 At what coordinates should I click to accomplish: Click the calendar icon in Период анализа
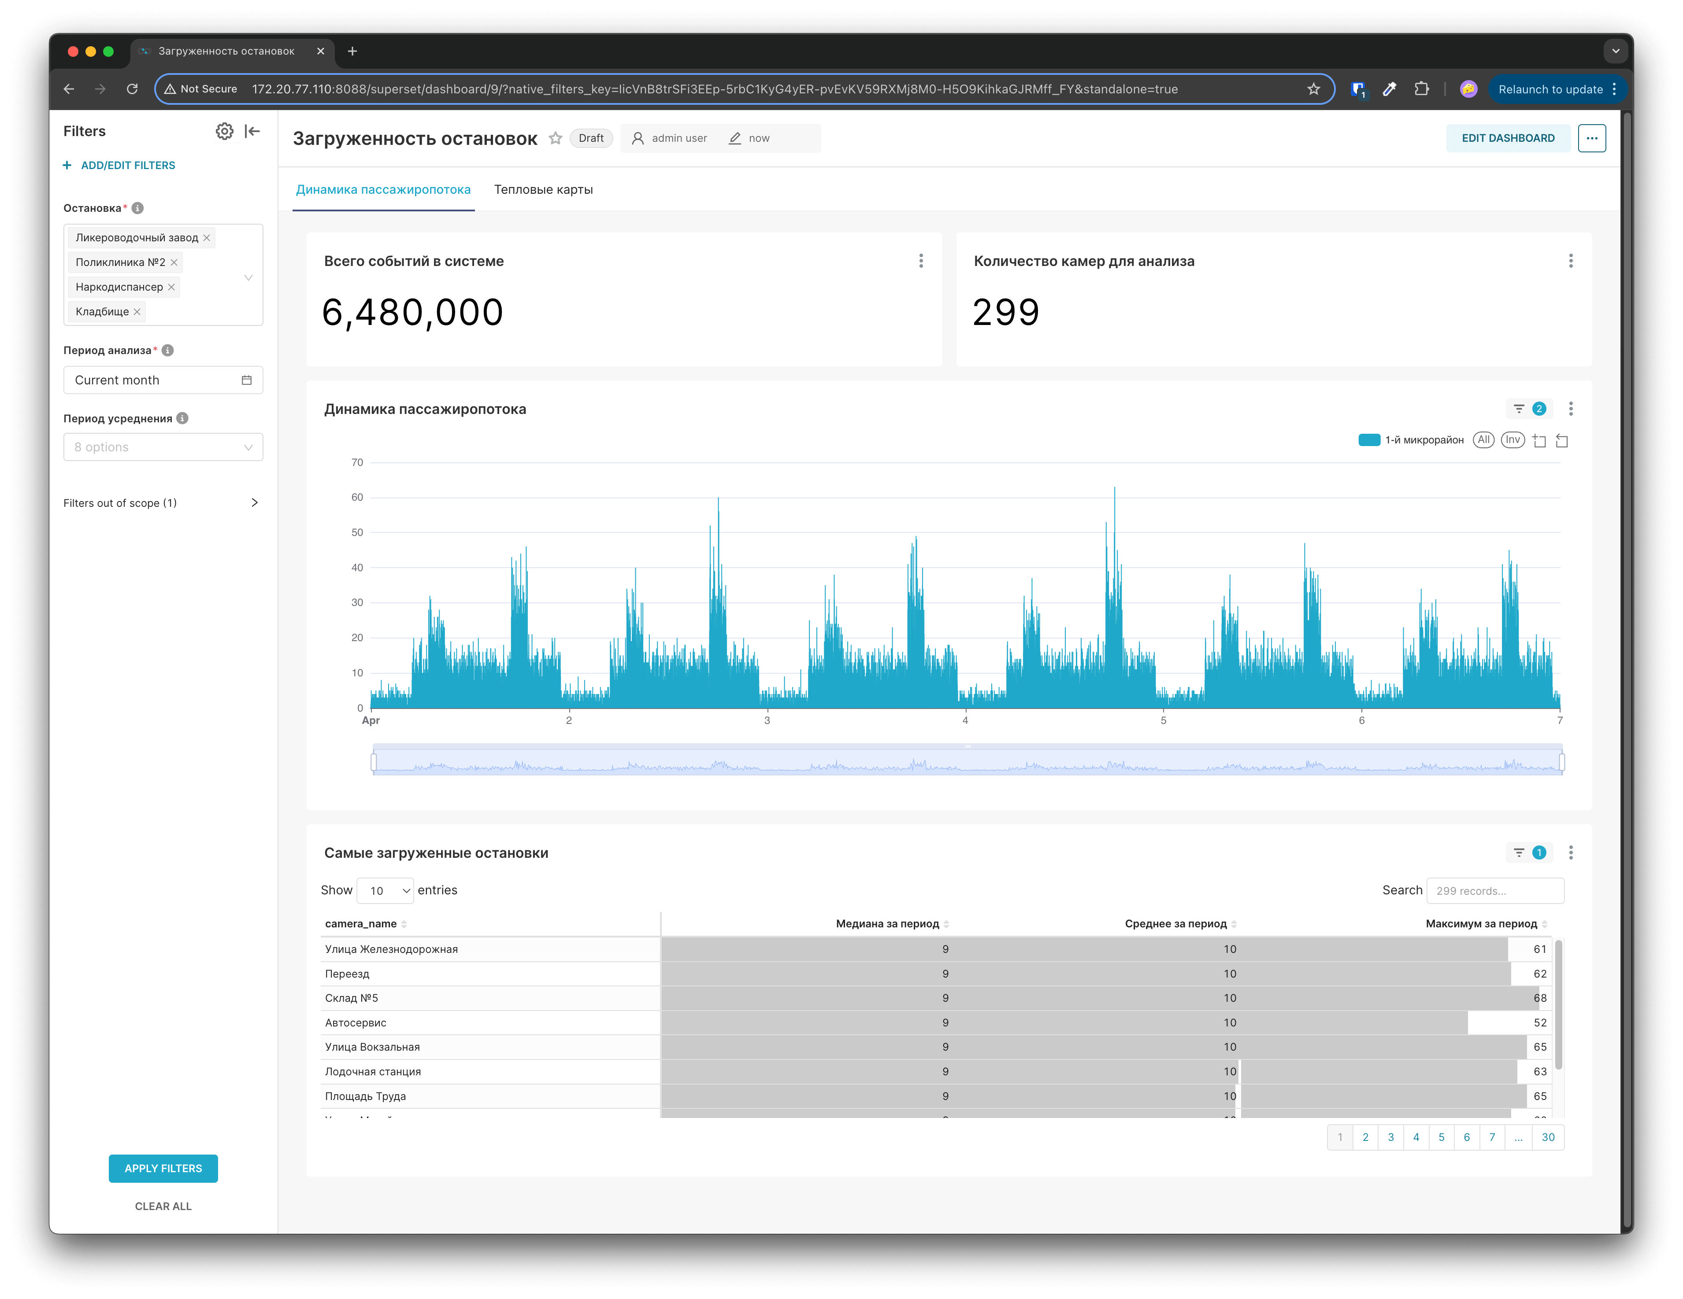(247, 380)
